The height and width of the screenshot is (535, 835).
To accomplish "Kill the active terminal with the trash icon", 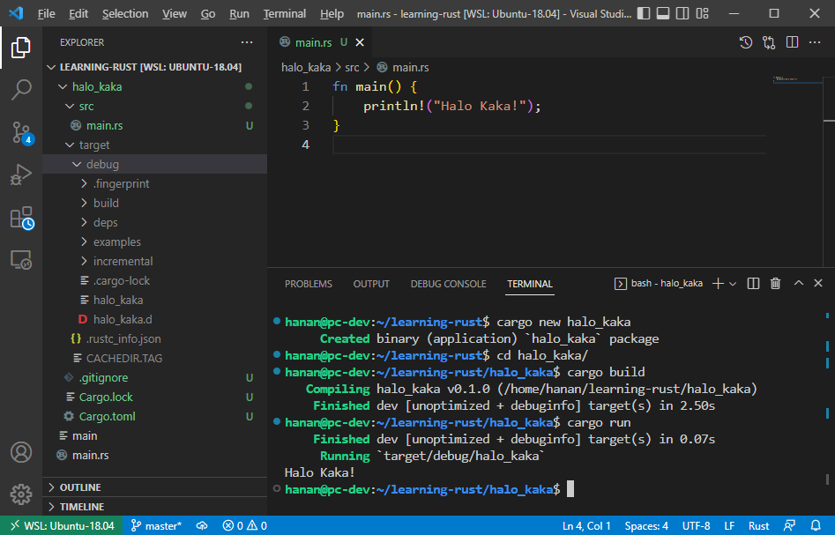I will click(x=774, y=283).
